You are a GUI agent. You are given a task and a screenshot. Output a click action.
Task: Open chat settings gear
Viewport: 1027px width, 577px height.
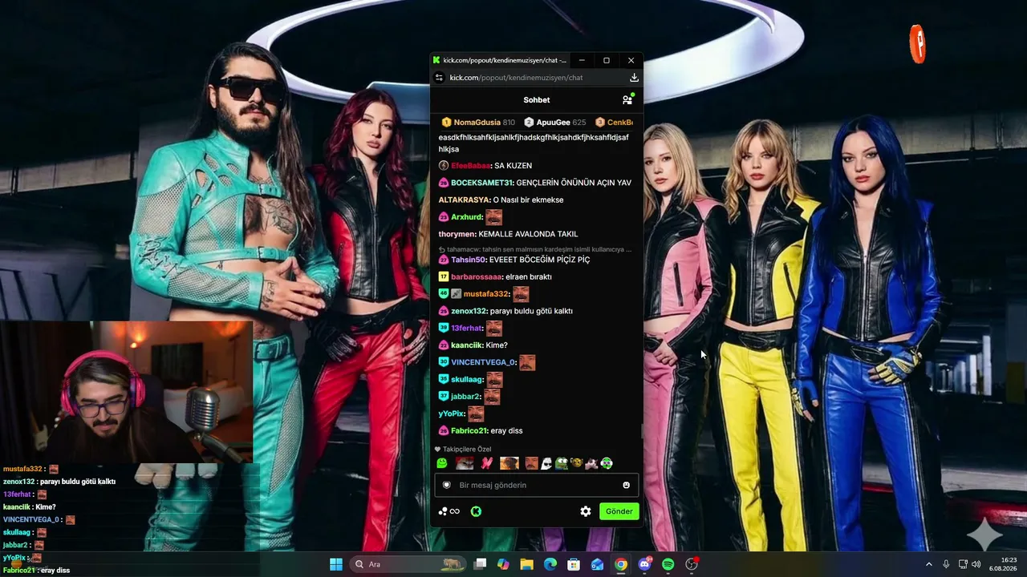pos(586,511)
